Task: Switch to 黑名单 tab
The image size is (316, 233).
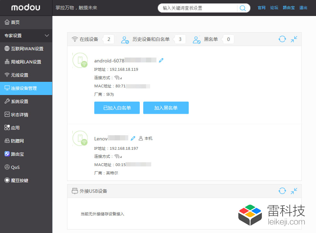Action: (x=210, y=39)
